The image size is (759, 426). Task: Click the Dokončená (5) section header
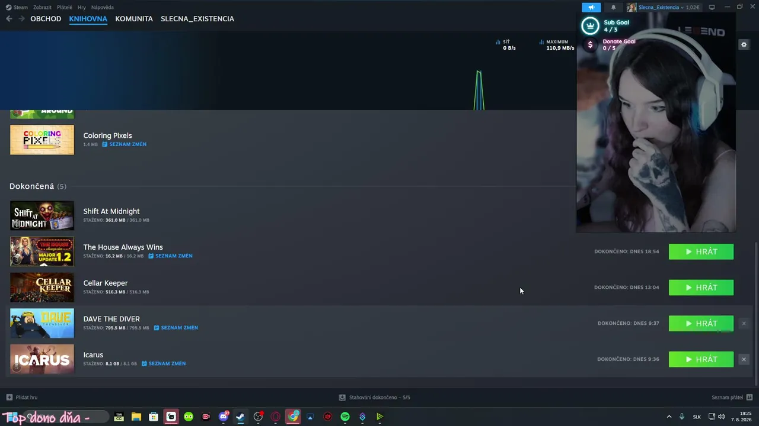click(x=38, y=186)
